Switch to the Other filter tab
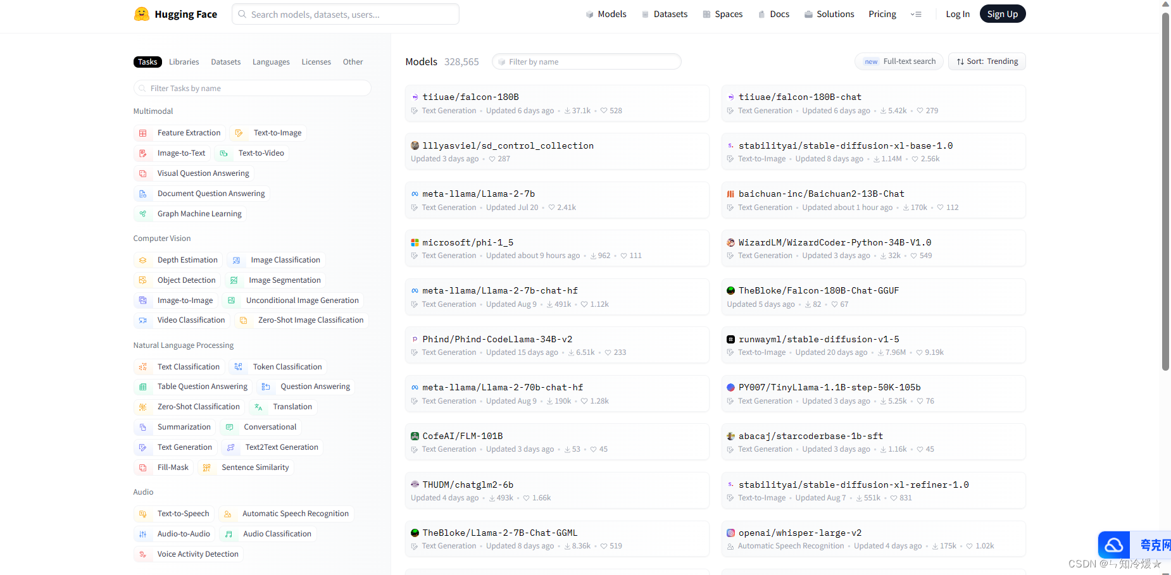Screen dimensions: 1171x575 point(353,62)
